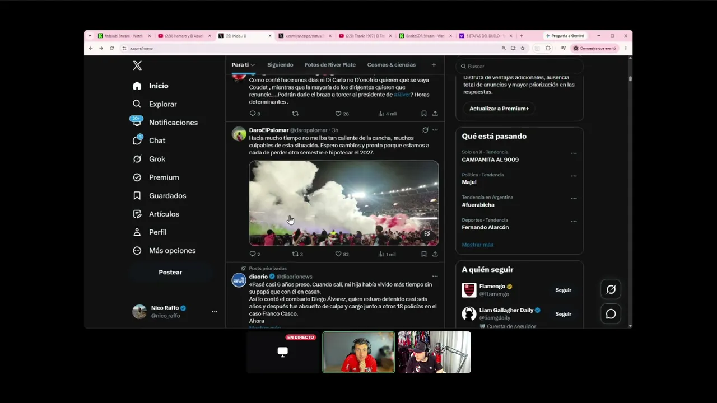717x403 pixels.
Task: Open the browser tab search dropdown
Action: point(90,36)
